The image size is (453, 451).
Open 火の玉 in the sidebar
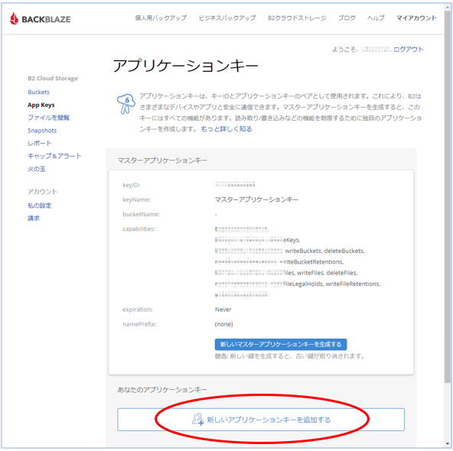37,169
